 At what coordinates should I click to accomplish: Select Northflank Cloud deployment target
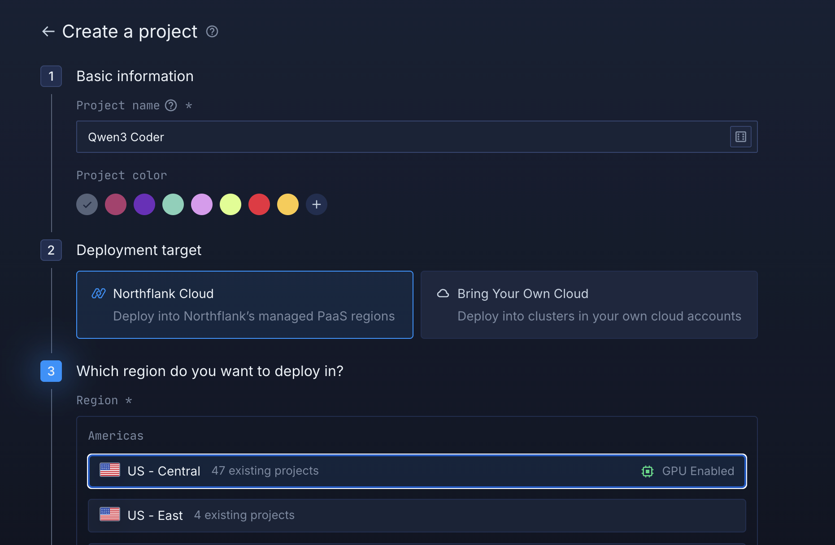245,305
